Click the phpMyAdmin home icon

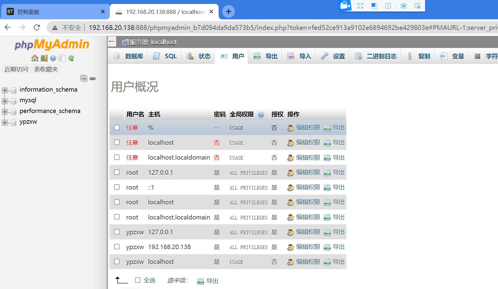[x=35, y=58]
